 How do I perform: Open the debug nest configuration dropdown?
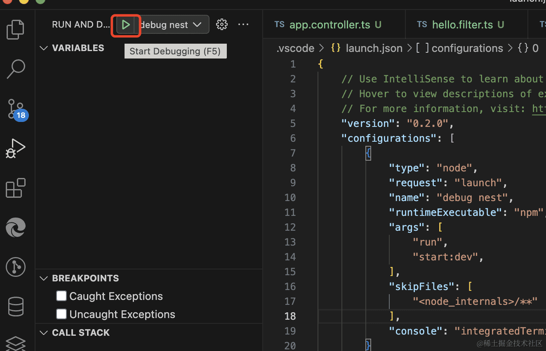coord(173,25)
